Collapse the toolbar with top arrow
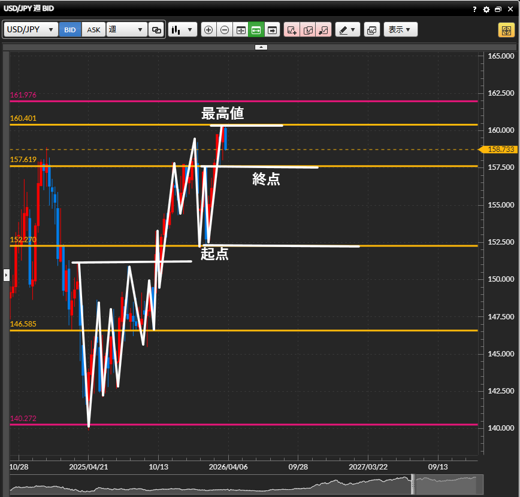This screenshot has height=497, width=520. (x=261, y=46)
